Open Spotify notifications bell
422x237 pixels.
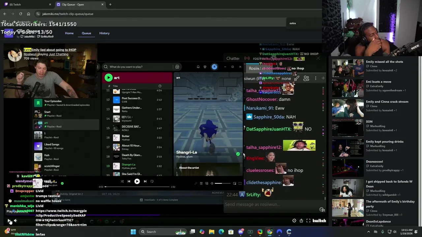198,67
